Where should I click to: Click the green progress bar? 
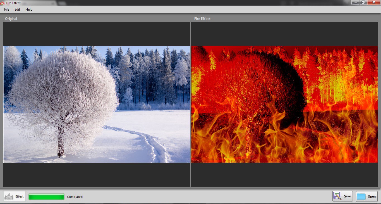click(46, 197)
